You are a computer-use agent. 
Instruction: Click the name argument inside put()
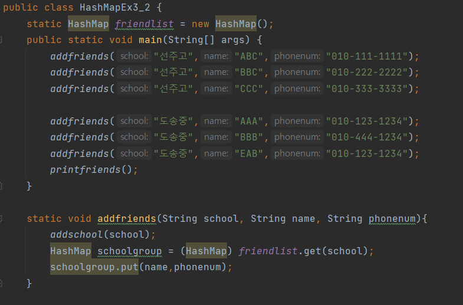pyautogui.click(x=156, y=267)
